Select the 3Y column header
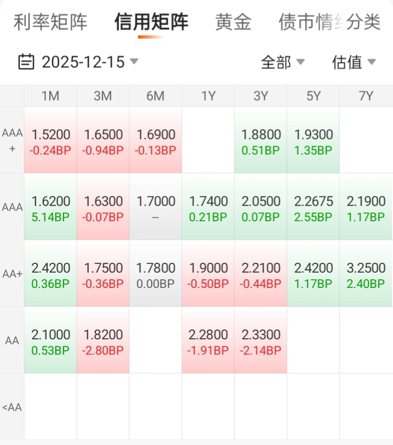The image size is (393, 445). (260, 96)
